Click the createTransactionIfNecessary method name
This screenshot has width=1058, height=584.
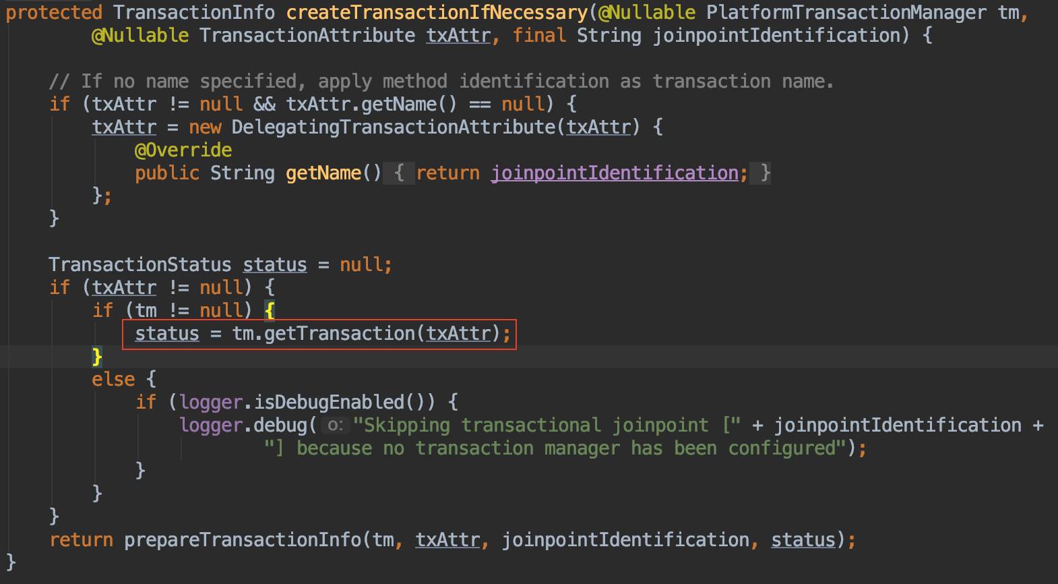437,12
